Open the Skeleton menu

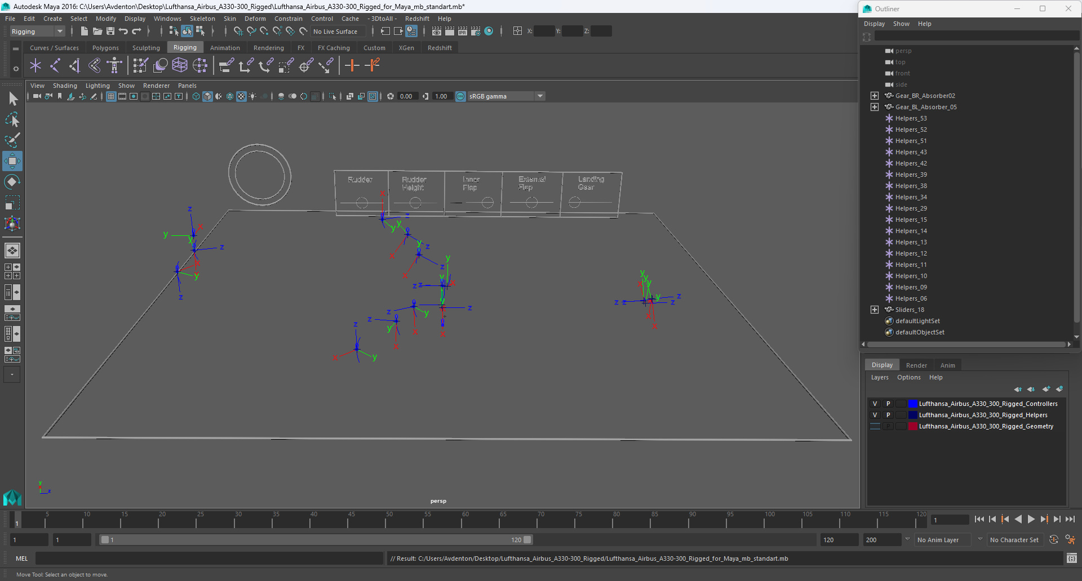tap(202, 19)
